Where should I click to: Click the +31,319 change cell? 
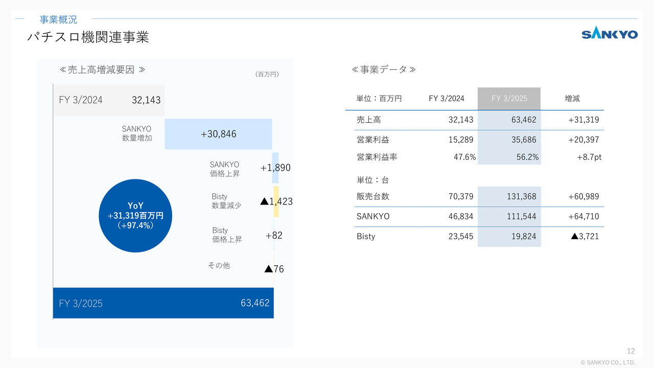(583, 120)
